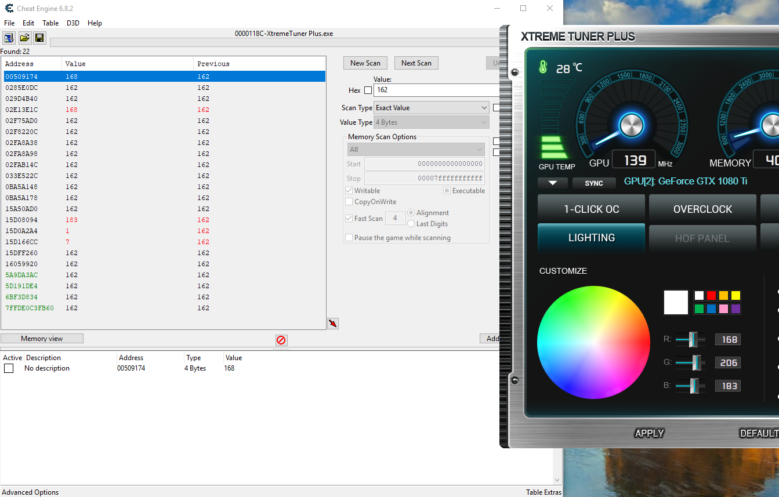Click the Address column header in results
This screenshot has width=779, height=497.
pyautogui.click(x=32, y=64)
